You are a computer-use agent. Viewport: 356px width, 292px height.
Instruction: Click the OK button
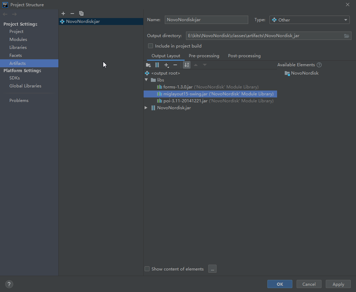(x=280, y=284)
